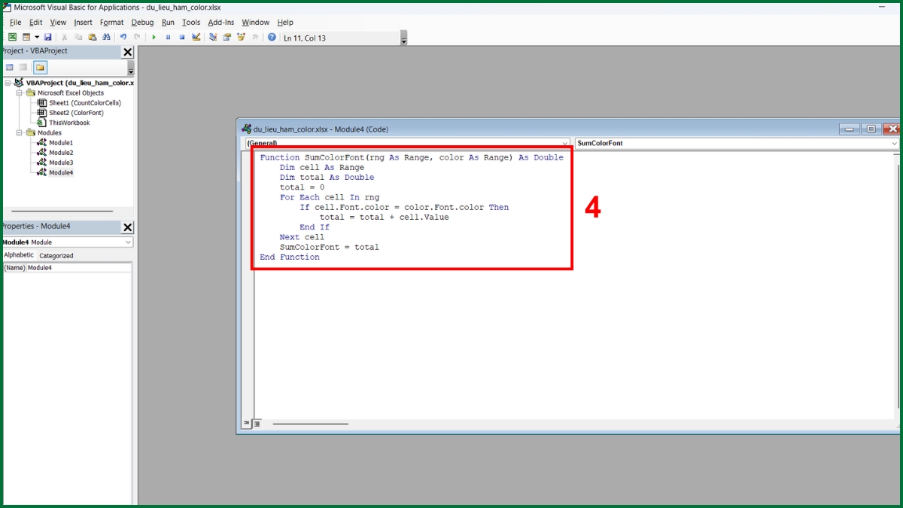Close the Properties - Module4 panel
This screenshot has height=508, width=903.
click(x=127, y=227)
